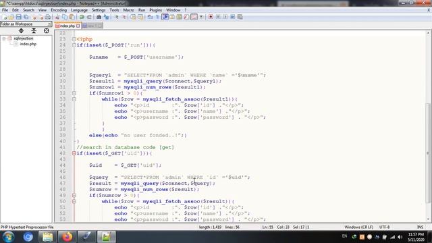Image resolution: width=432 pixels, height=243 pixels.
Task: Click Locate Current File panel icon
Action: click(x=47, y=30)
